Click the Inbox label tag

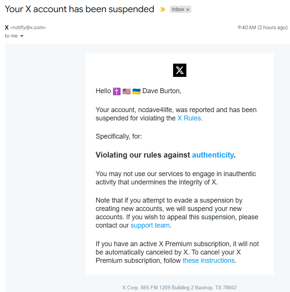click(178, 9)
